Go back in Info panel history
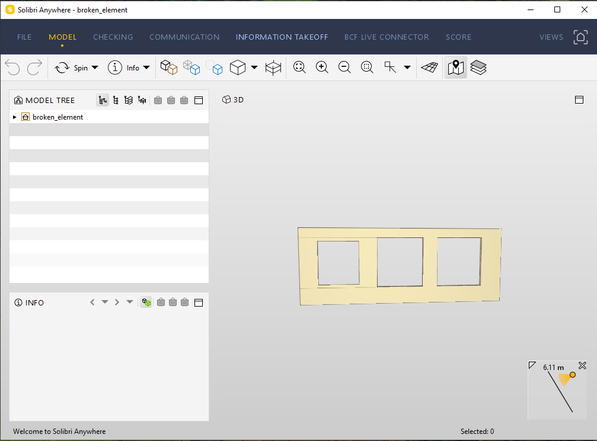The image size is (597, 441). point(92,302)
